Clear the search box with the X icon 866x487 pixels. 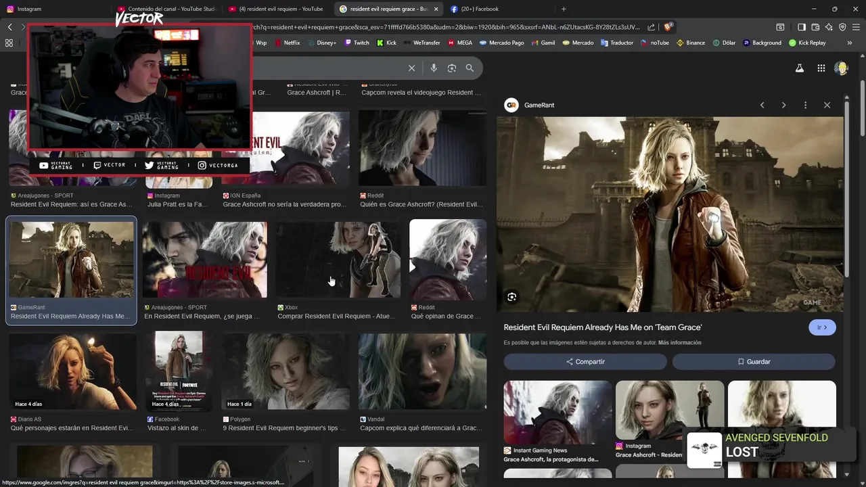pyautogui.click(x=411, y=68)
